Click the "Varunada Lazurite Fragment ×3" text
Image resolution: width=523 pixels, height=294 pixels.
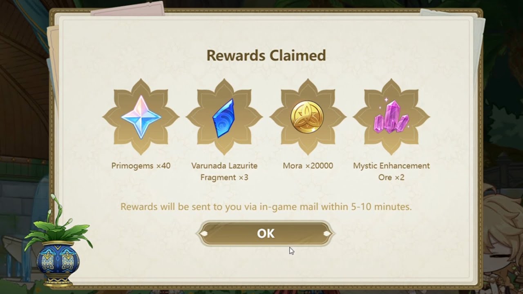point(224,171)
